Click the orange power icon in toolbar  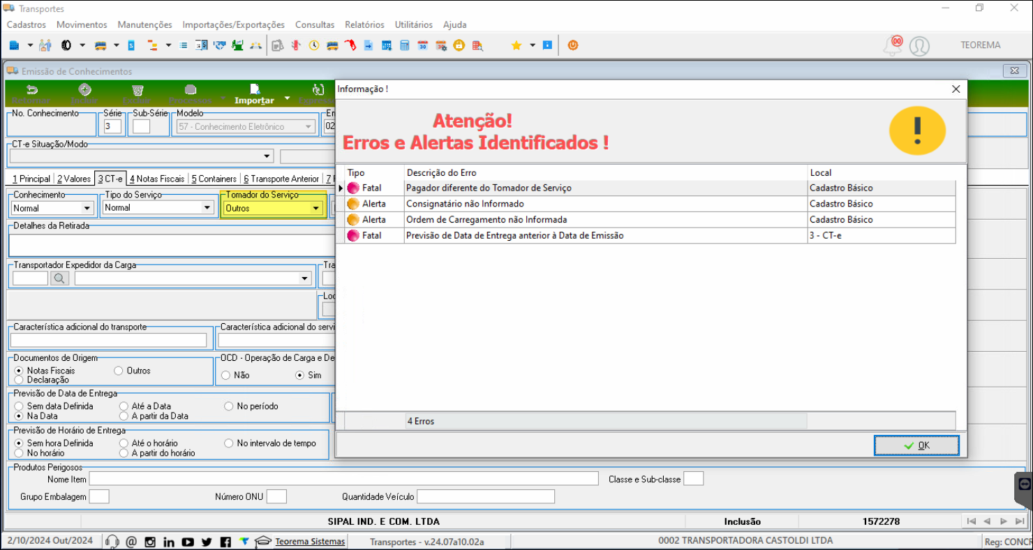point(572,45)
